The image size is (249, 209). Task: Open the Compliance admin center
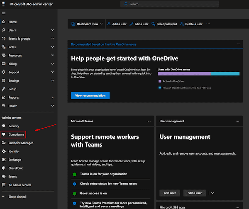point(16,135)
